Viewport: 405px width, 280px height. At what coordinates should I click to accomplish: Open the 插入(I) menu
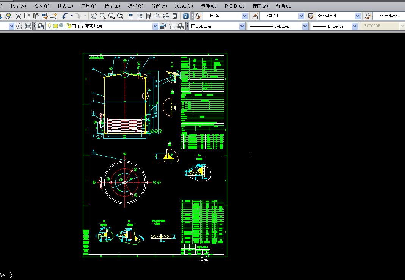42,6
